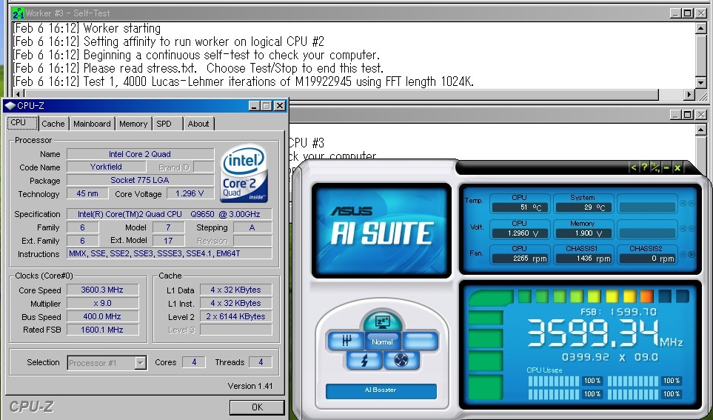Click the Threads value field showing 4
The width and height of the screenshot is (713, 420).
tap(261, 362)
